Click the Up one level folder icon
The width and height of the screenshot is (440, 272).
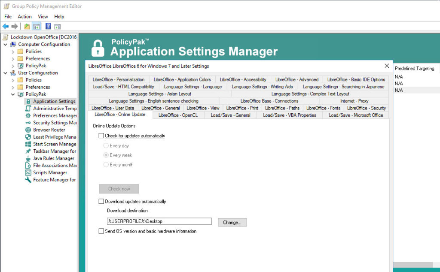click(x=27, y=27)
